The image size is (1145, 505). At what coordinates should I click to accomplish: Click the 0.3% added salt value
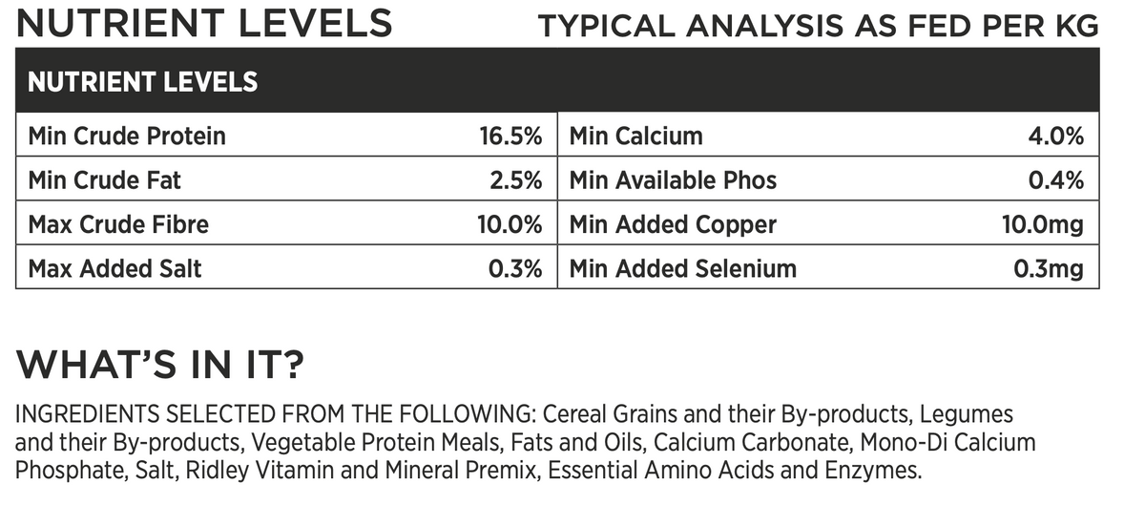515,269
